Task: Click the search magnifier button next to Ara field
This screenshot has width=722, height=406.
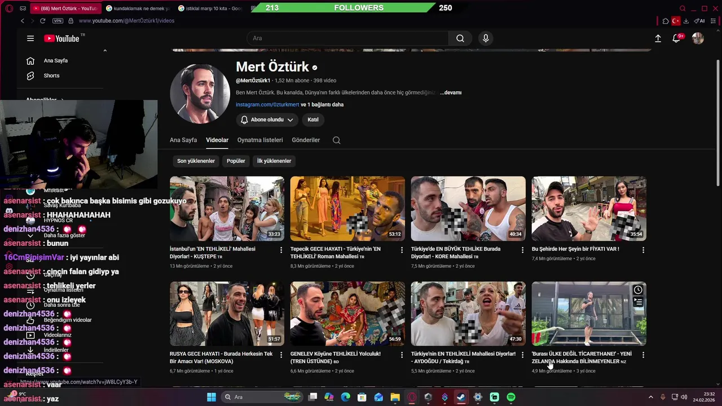Action: [x=460, y=38]
